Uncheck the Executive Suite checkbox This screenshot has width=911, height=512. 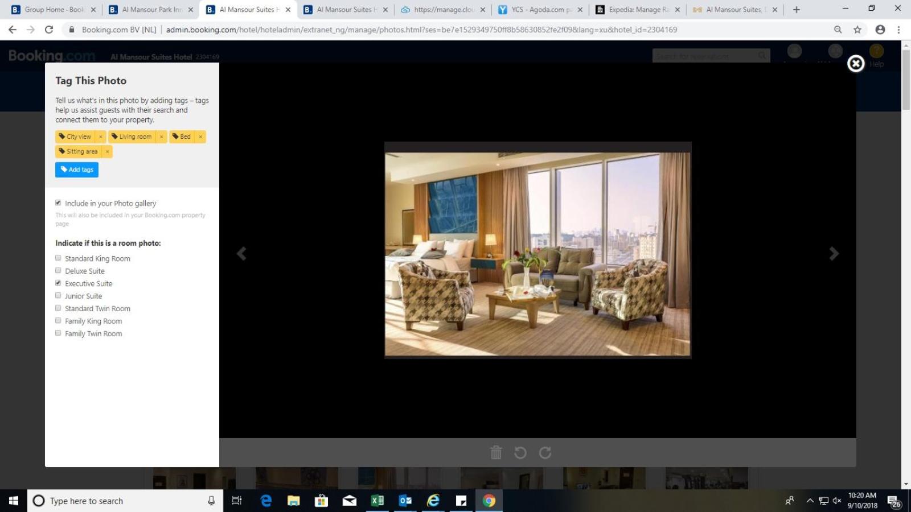pyautogui.click(x=58, y=283)
